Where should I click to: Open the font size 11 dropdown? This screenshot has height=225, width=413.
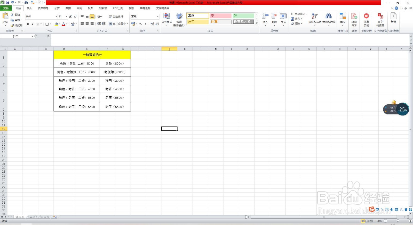(66, 16)
